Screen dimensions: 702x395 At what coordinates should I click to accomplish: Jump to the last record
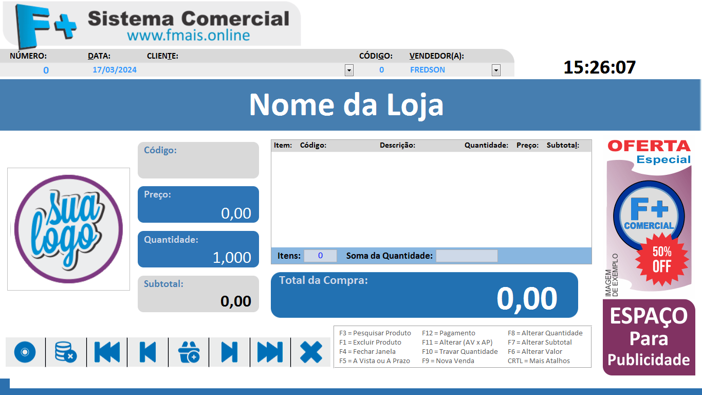tap(270, 352)
